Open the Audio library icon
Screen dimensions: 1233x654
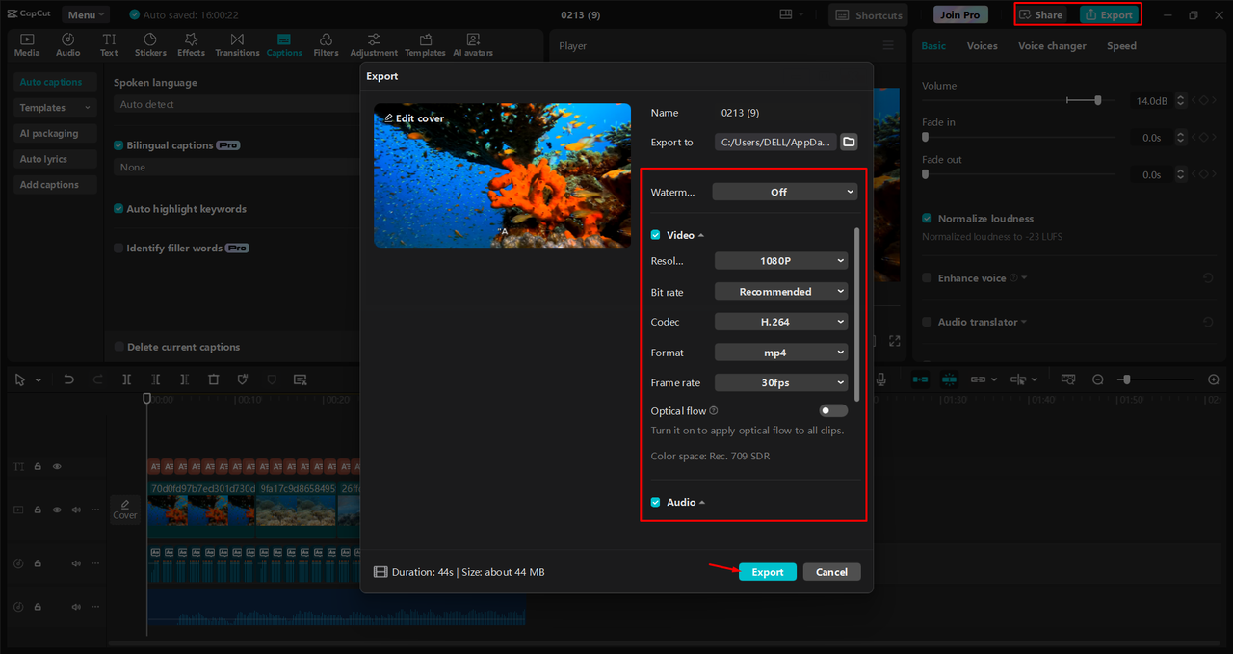[68, 44]
